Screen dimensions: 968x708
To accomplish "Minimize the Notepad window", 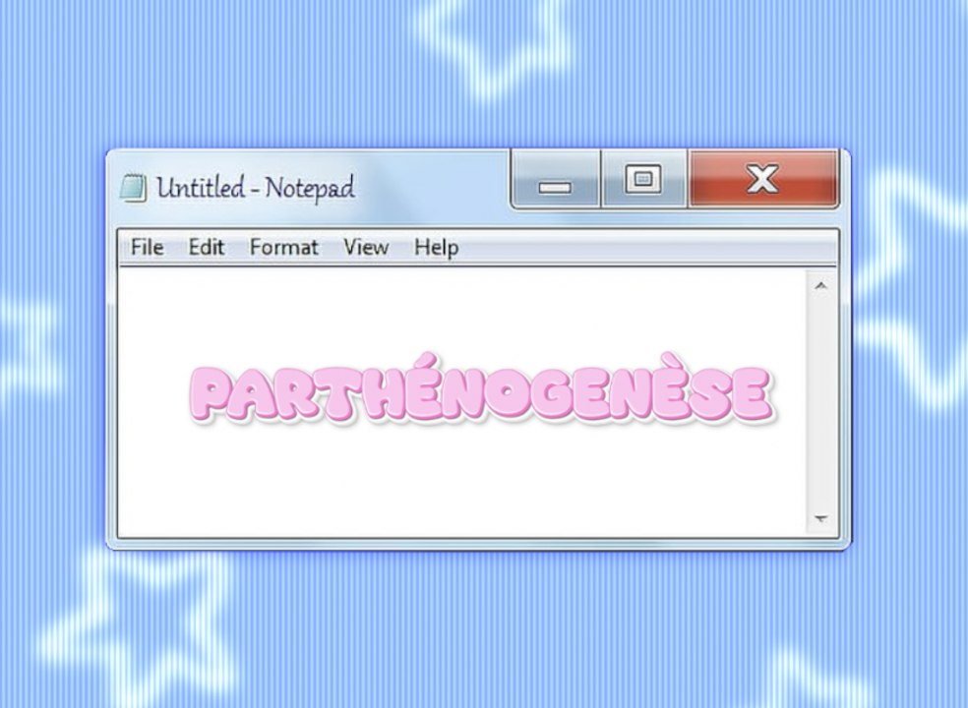I will pyautogui.click(x=555, y=180).
